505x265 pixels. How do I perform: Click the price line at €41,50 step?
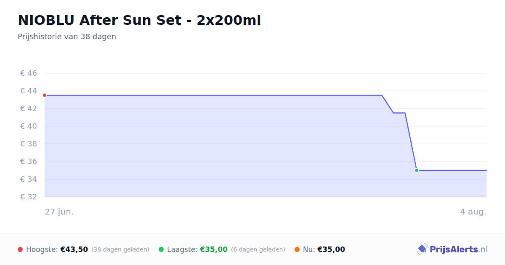(399, 113)
